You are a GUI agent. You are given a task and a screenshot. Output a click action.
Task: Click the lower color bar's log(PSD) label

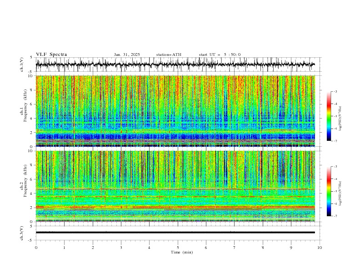point(340,194)
